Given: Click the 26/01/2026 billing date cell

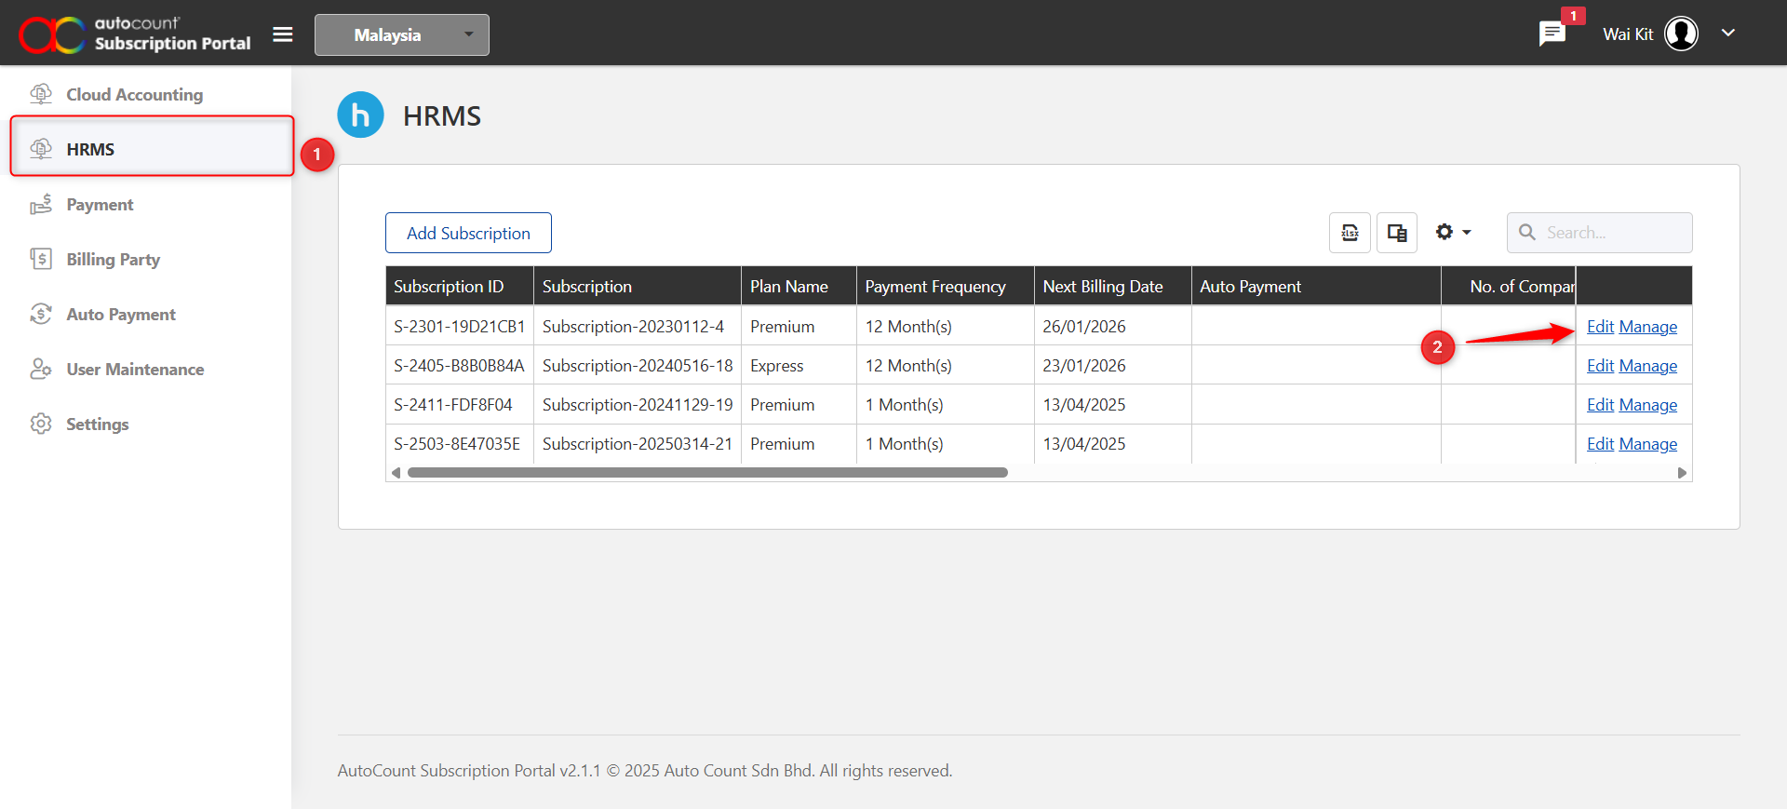Looking at the screenshot, I should [1112, 327].
